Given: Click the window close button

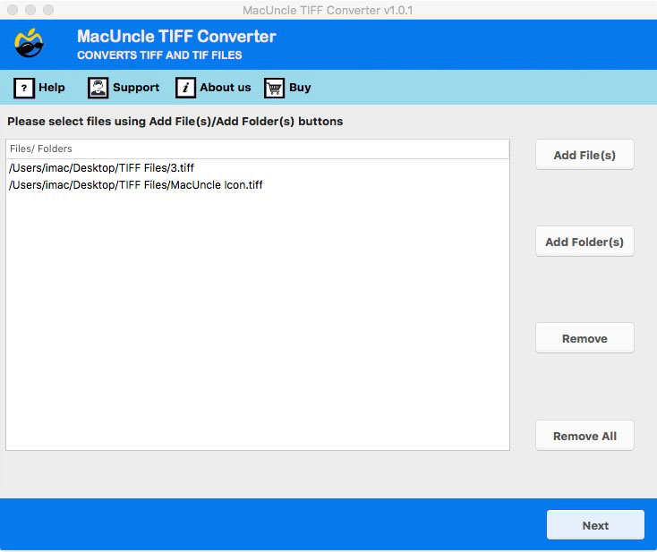Looking at the screenshot, I should (x=13, y=10).
